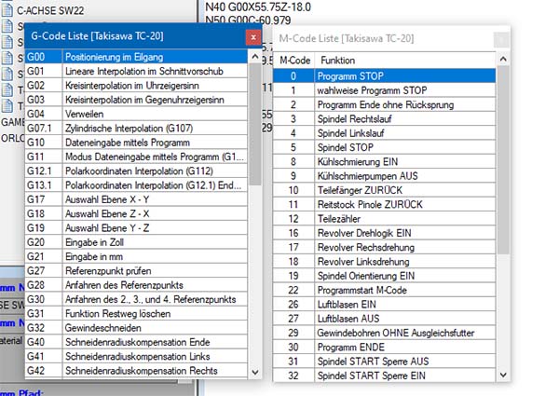
Task: Select M-Code 18 Revolver Linksdrehung
Action: (x=384, y=261)
